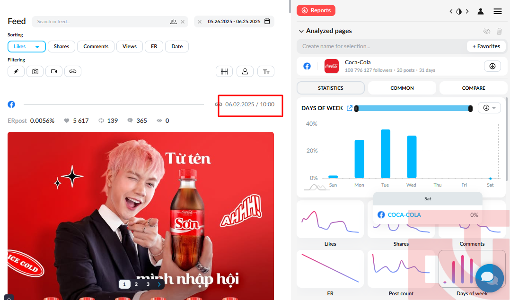
Task: Toggle the whole-word search option
Action: pyautogui.click(x=173, y=22)
